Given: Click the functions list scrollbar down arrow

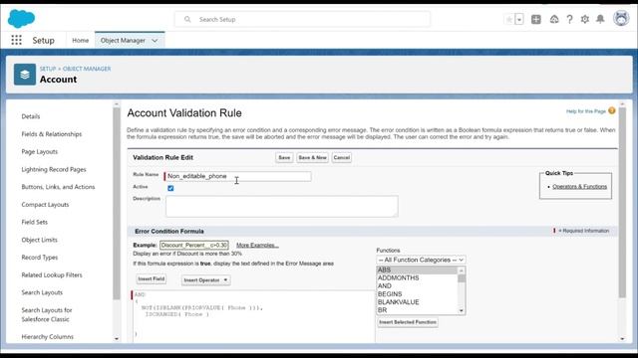Looking at the screenshot, I should (x=461, y=311).
